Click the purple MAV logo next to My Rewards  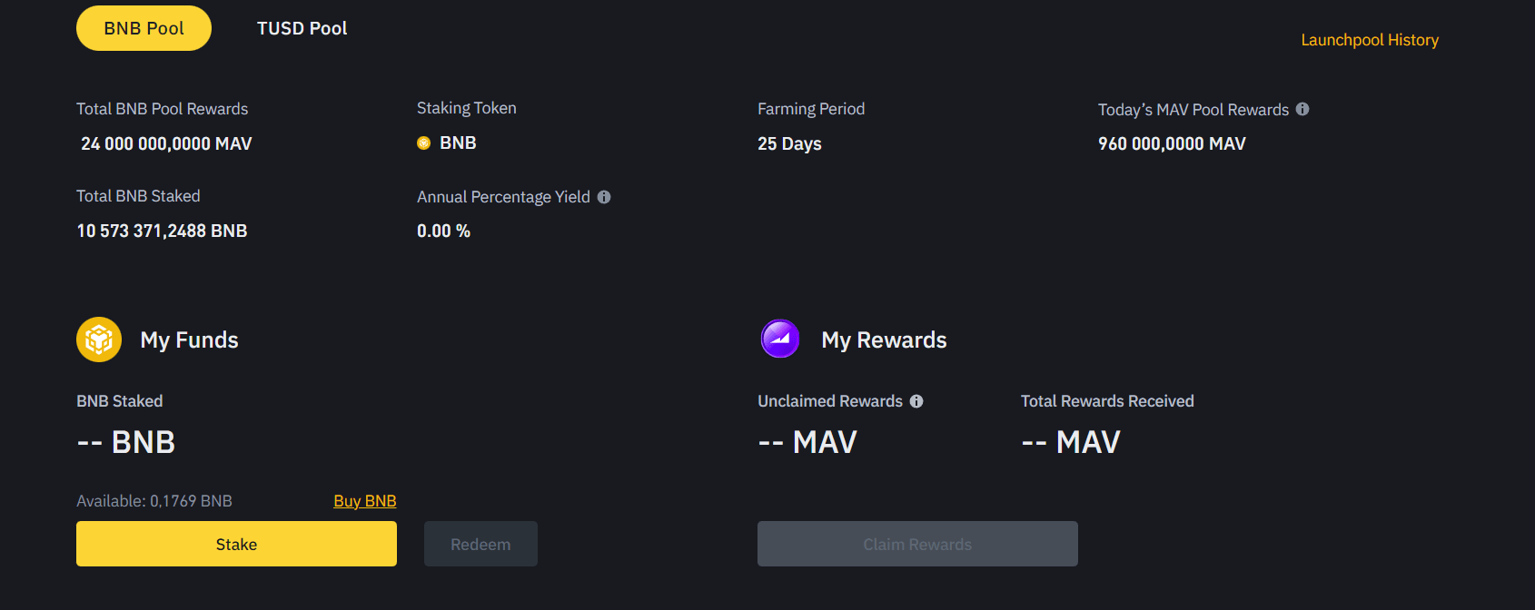coord(780,339)
